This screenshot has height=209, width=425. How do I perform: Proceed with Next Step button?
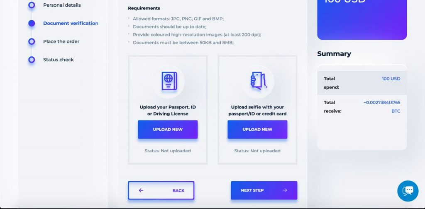264,190
